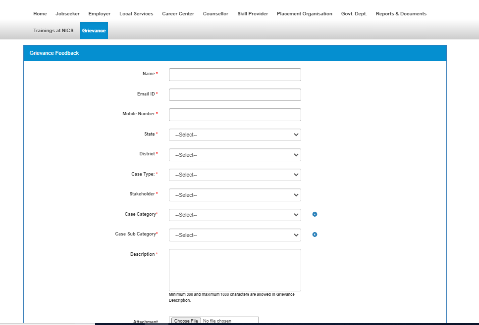Open the Case Type dropdown
479x325 pixels.
(x=235, y=175)
